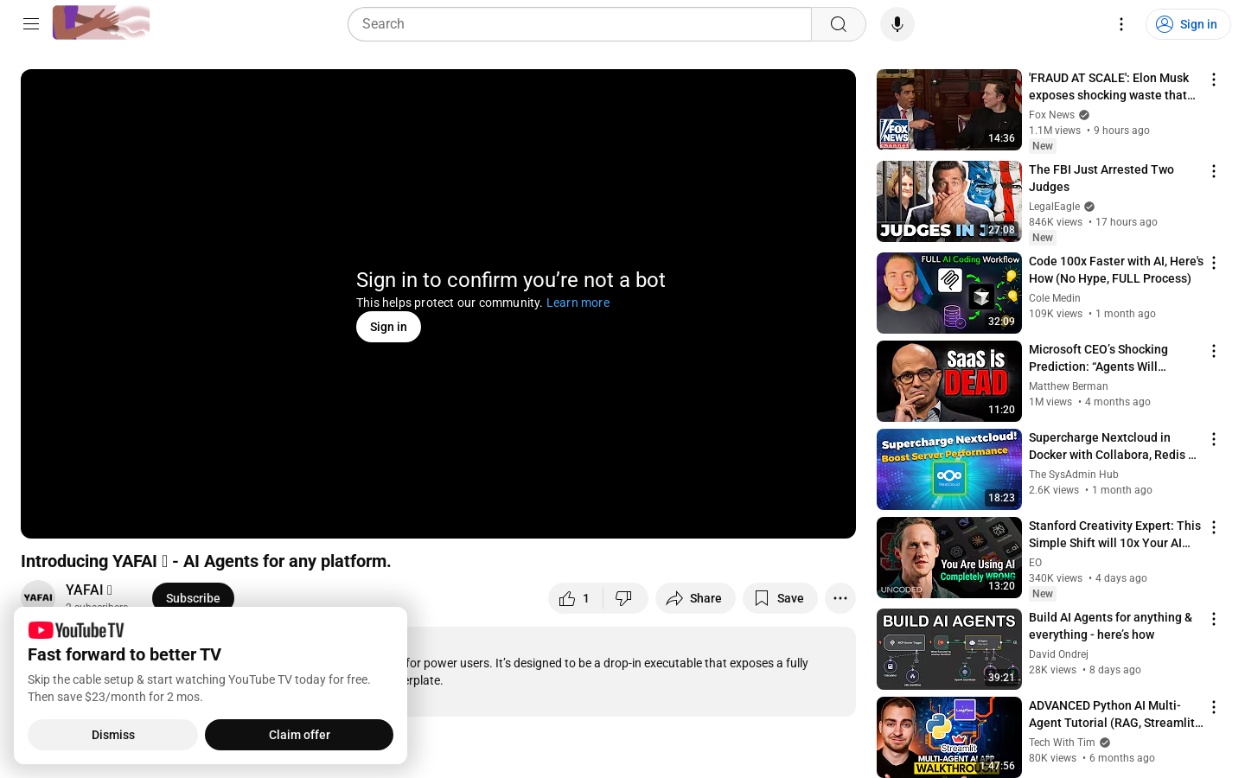Like the video with thumbs up
This screenshot has height=778, width=1245.
tap(576, 598)
